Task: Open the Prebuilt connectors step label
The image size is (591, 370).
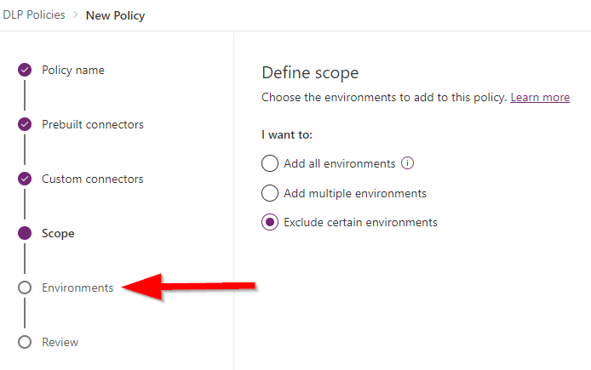Action: click(93, 124)
